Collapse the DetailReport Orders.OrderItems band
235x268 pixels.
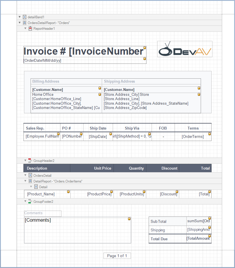[x=25, y=181]
